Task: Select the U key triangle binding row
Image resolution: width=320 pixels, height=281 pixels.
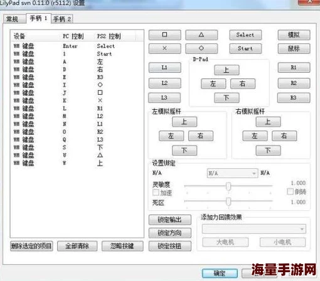Action: 77,155
